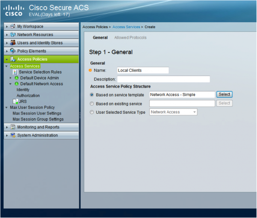Click the Name field containing Local Clients
The image size is (257, 218).
(x=143, y=70)
